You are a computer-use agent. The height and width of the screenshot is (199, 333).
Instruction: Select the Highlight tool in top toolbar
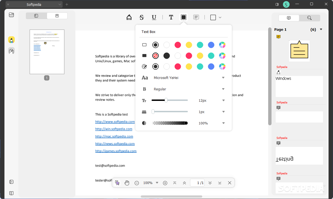tap(129, 17)
